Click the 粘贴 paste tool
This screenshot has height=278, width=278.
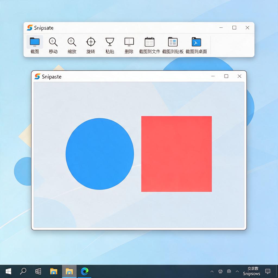tap(110, 45)
